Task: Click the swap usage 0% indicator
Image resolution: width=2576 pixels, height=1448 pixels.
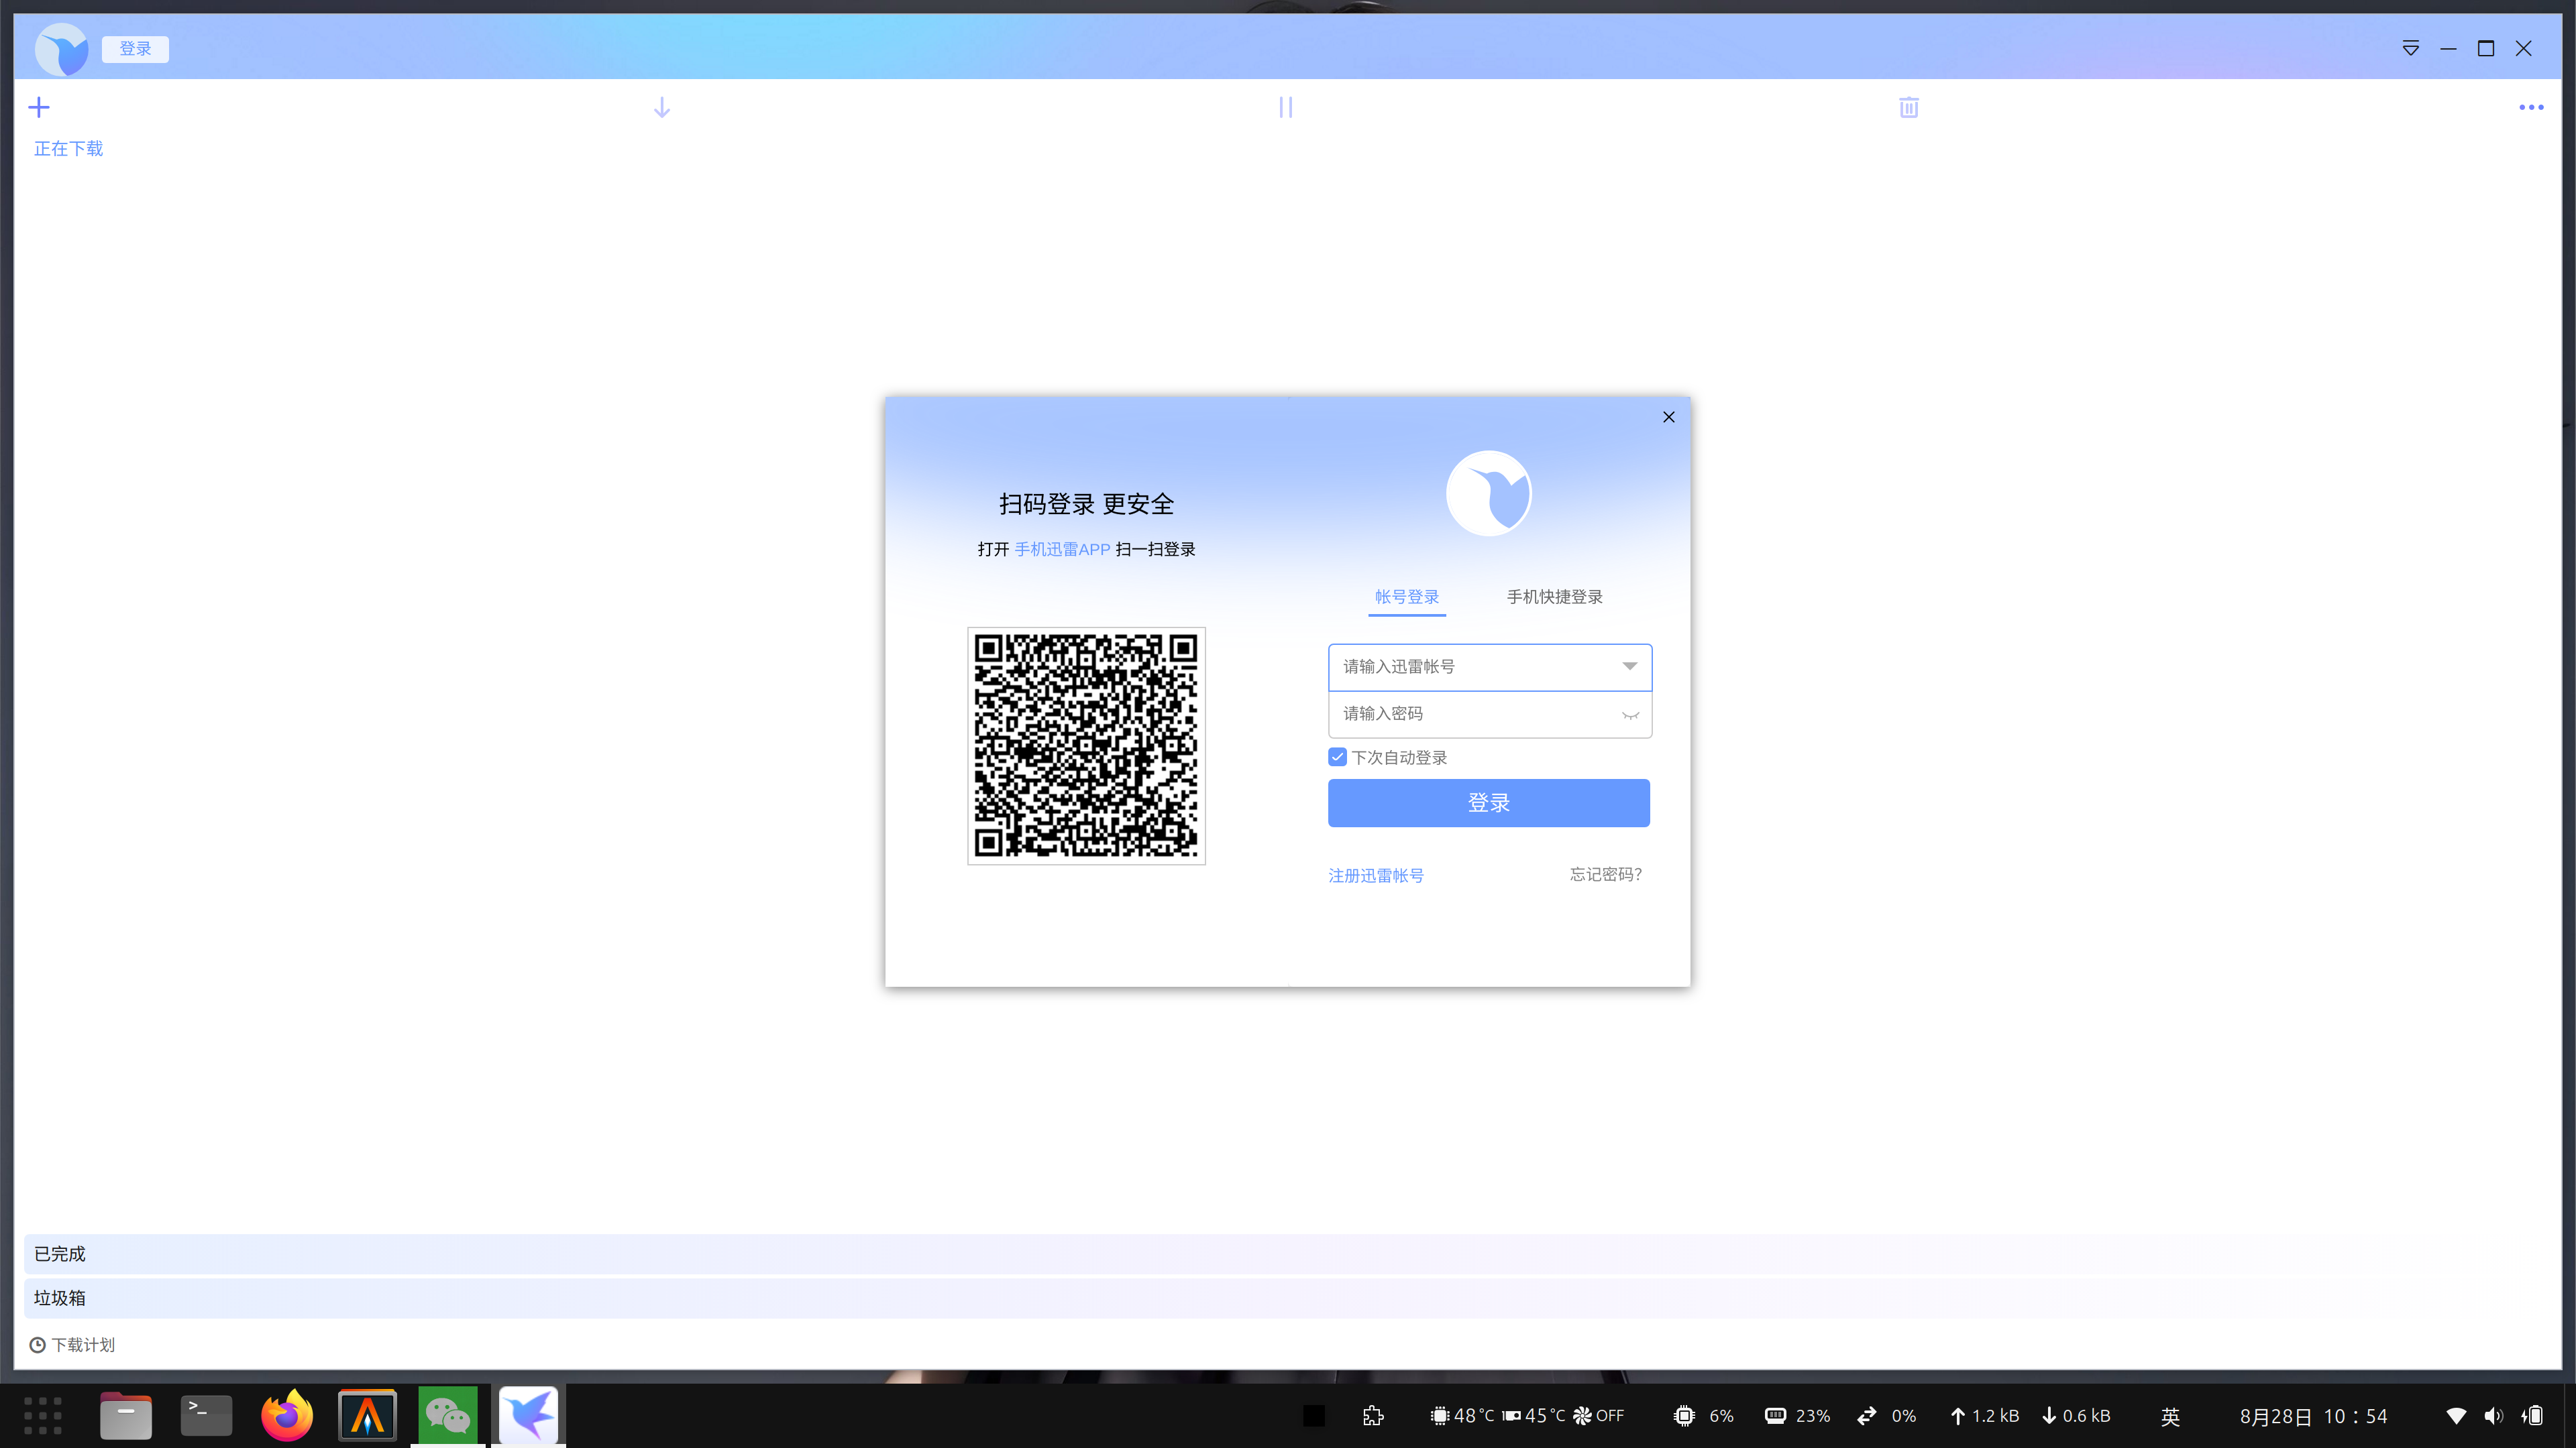Action: click(x=1886, y=1416)
